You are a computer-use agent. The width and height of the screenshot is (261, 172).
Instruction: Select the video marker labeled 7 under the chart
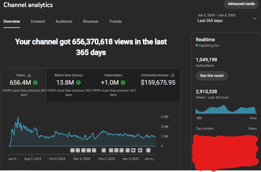(x=116, y=150)
